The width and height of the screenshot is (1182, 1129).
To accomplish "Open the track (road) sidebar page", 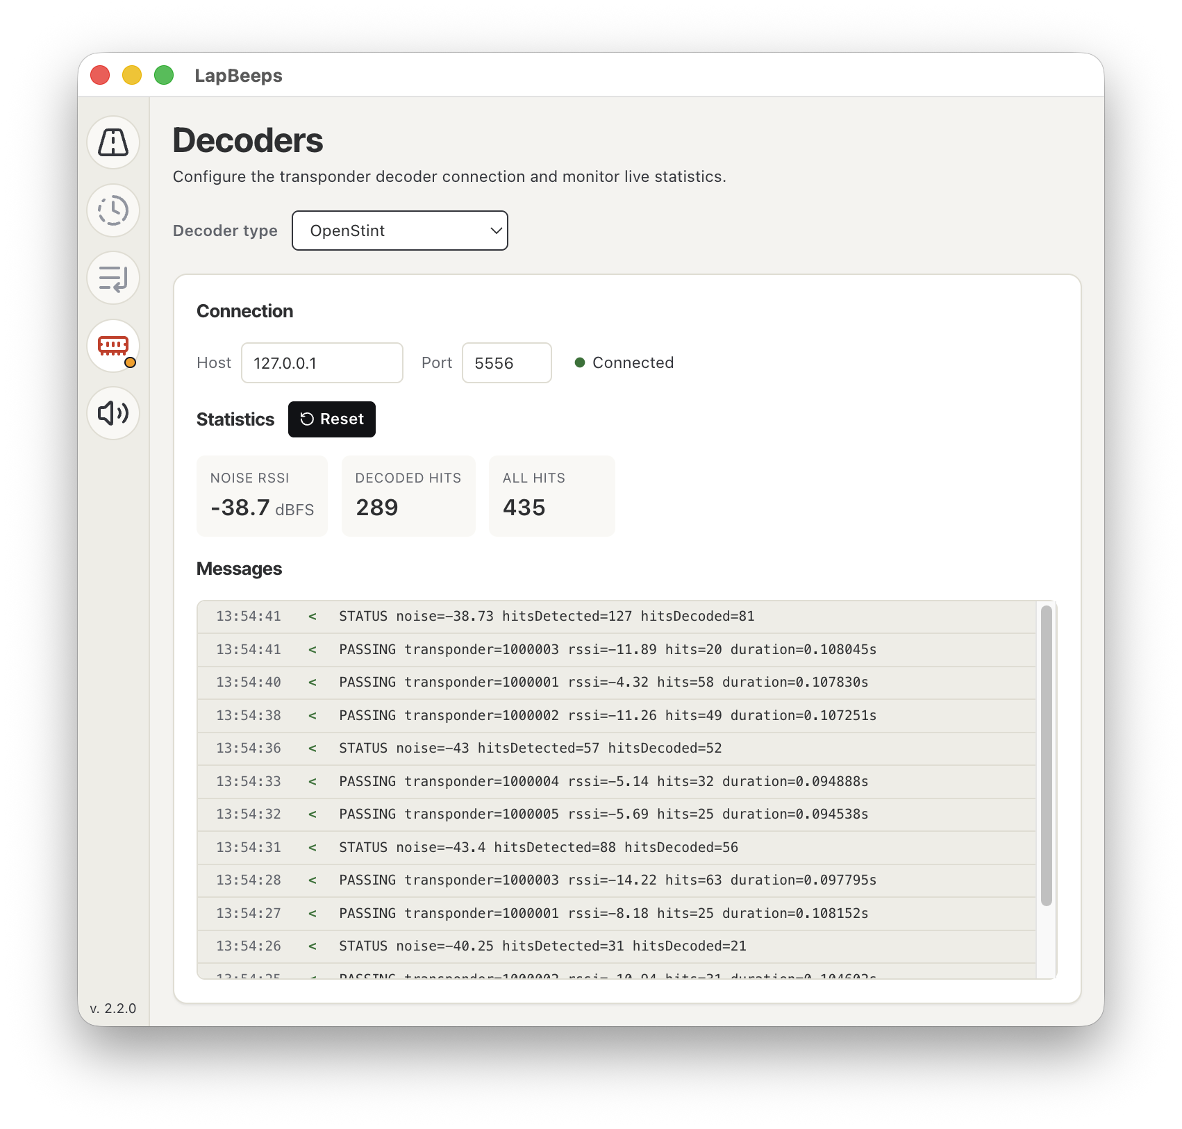I will click(x=113, y=142).
